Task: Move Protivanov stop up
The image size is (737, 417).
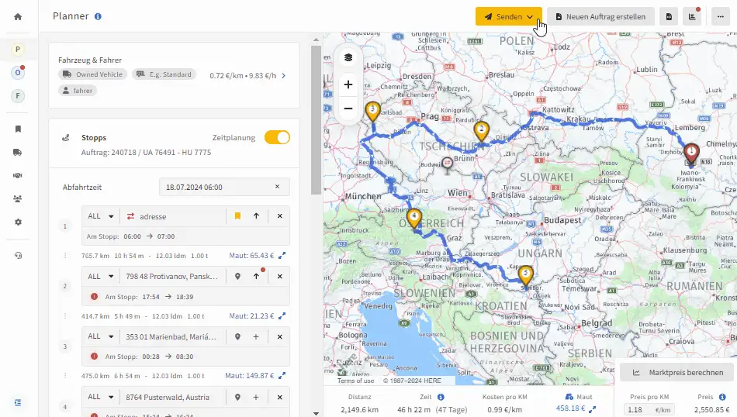Action: (x=256, y=276)
